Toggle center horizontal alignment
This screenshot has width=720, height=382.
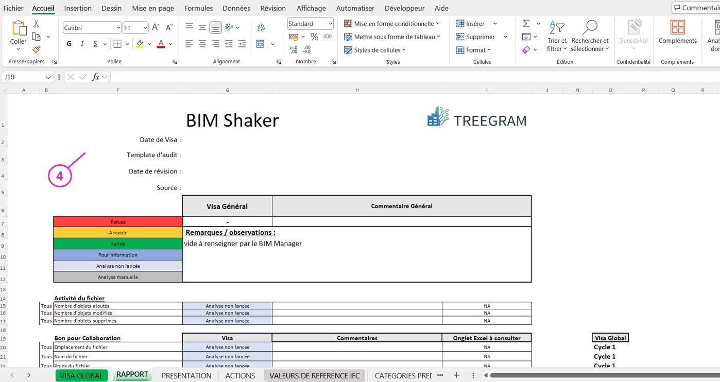(202, 44)
